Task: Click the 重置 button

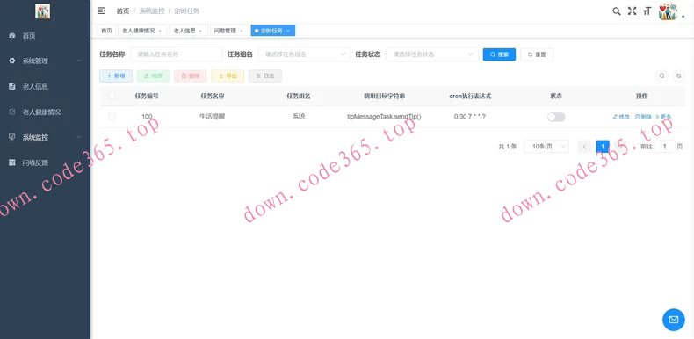Action: click(537, 54)
